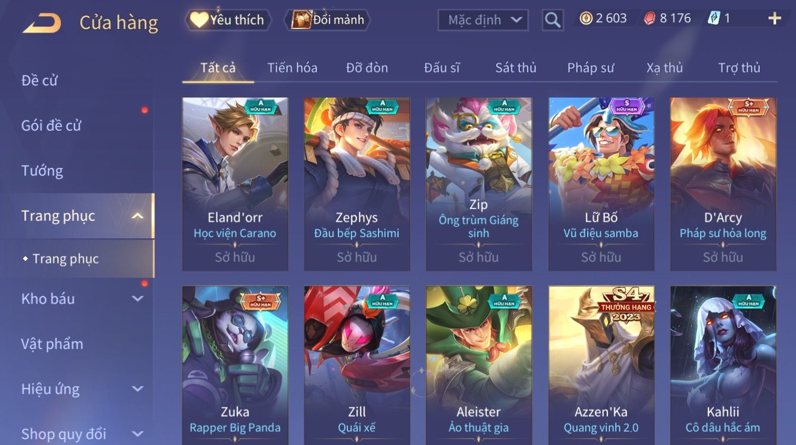The image size is (796, 445).
Task: Tap the gold coin balance icon
Action: click(586, 18)
